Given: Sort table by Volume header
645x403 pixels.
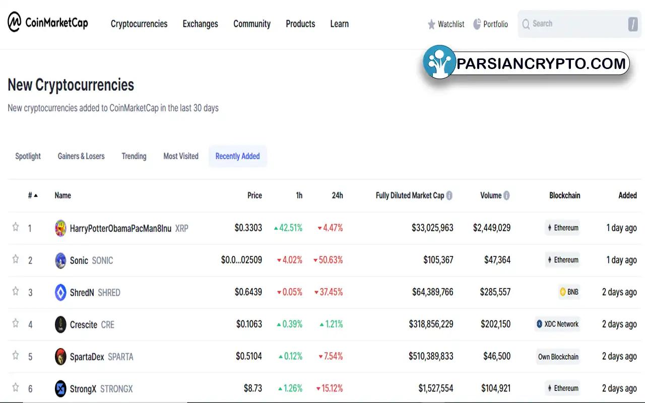Looking at the screenshot, I should pos(491,195).
